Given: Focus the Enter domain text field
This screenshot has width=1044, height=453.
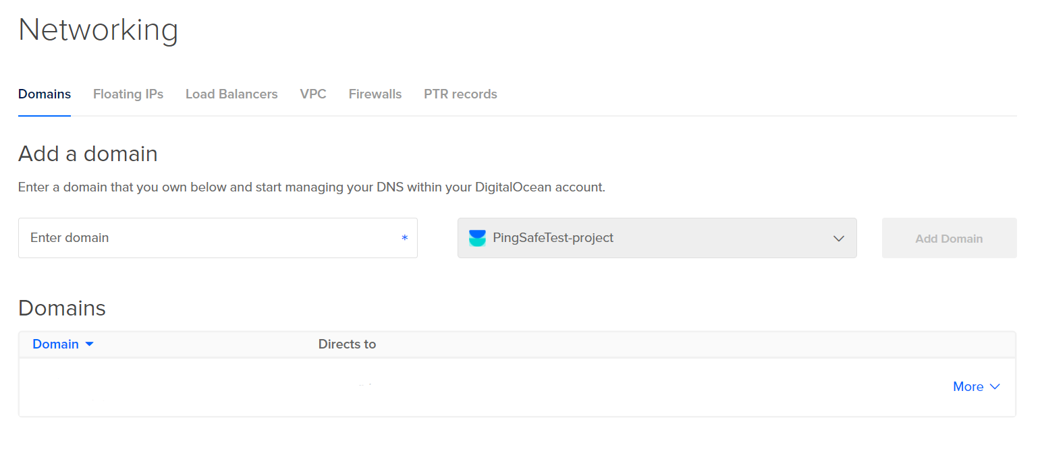Looking at the screenshot, I should coord(209,238).
